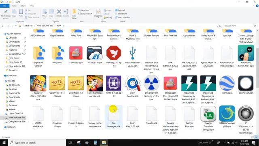This screenshot has width=259, height=146.
Task: Select This PC in navigation pane
Action: tap(11, 81)
